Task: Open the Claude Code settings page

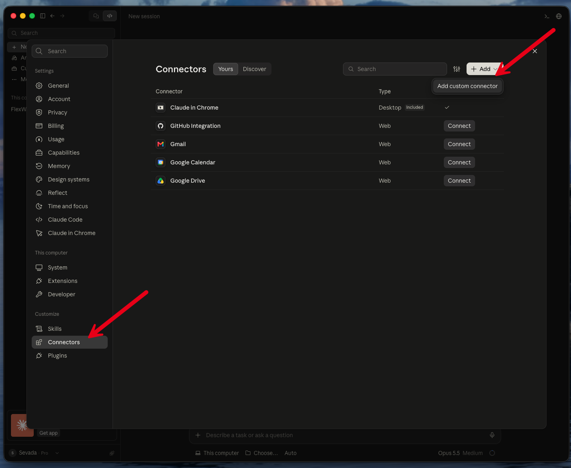Action: (x=69, y=220)
